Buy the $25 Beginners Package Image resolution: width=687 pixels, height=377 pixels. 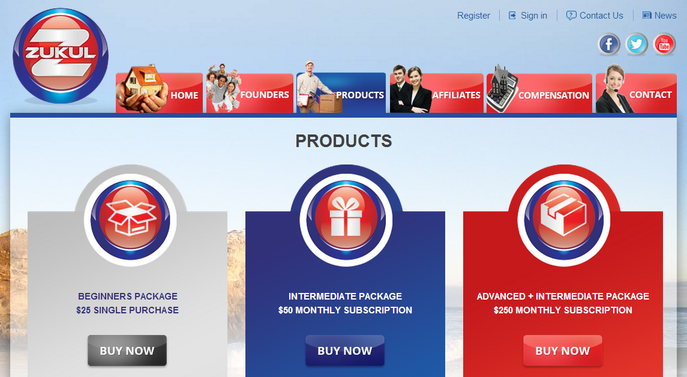point(127,350)
